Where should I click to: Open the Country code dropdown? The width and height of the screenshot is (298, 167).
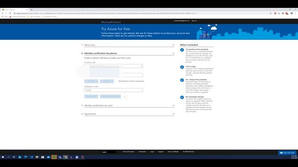pos(114,66)
